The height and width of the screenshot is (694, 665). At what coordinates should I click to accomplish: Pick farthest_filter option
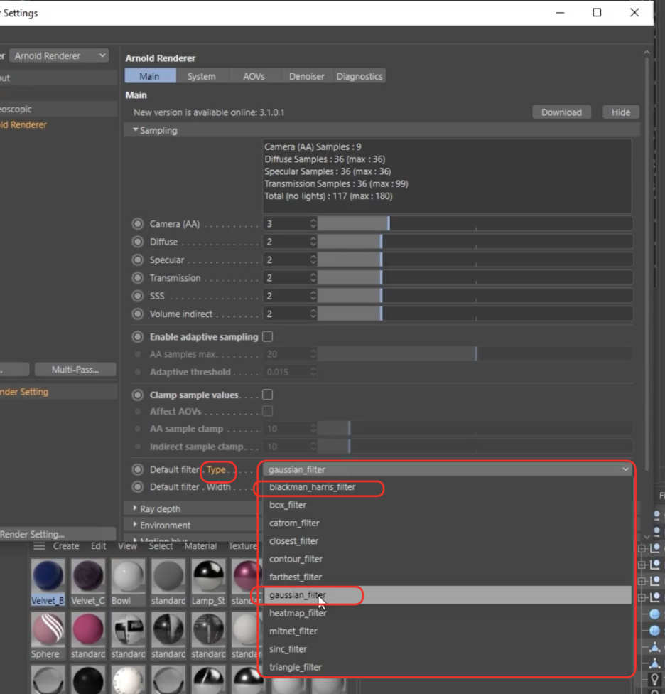point(447,577)
